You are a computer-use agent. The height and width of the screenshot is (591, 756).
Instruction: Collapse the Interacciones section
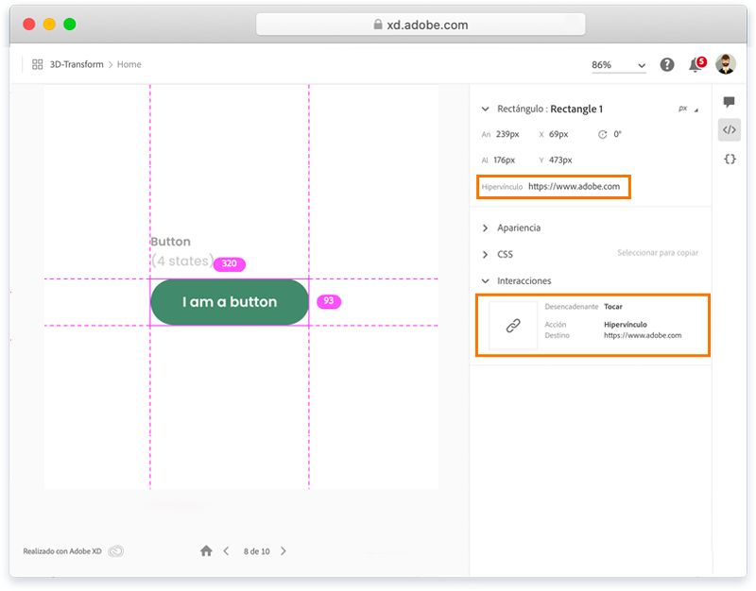tap(486, 281)
